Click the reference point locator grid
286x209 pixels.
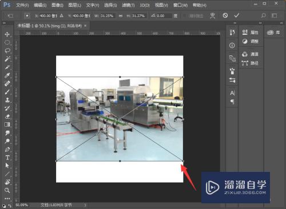[27, 15]
